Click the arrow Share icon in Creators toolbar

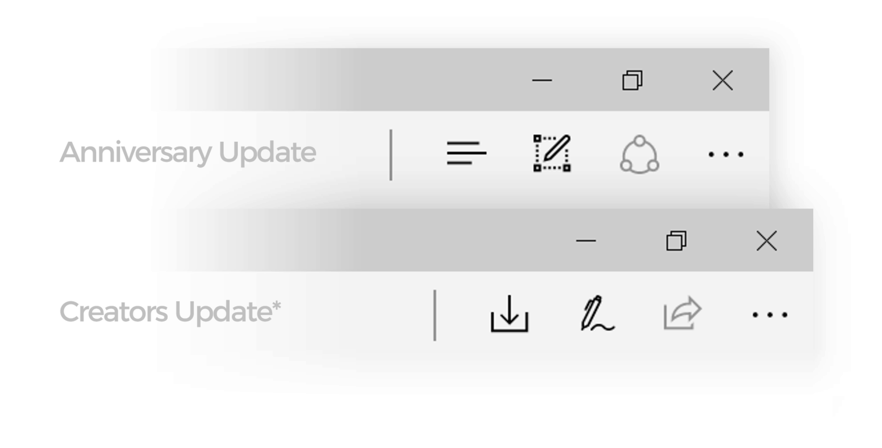click(683, 313)
